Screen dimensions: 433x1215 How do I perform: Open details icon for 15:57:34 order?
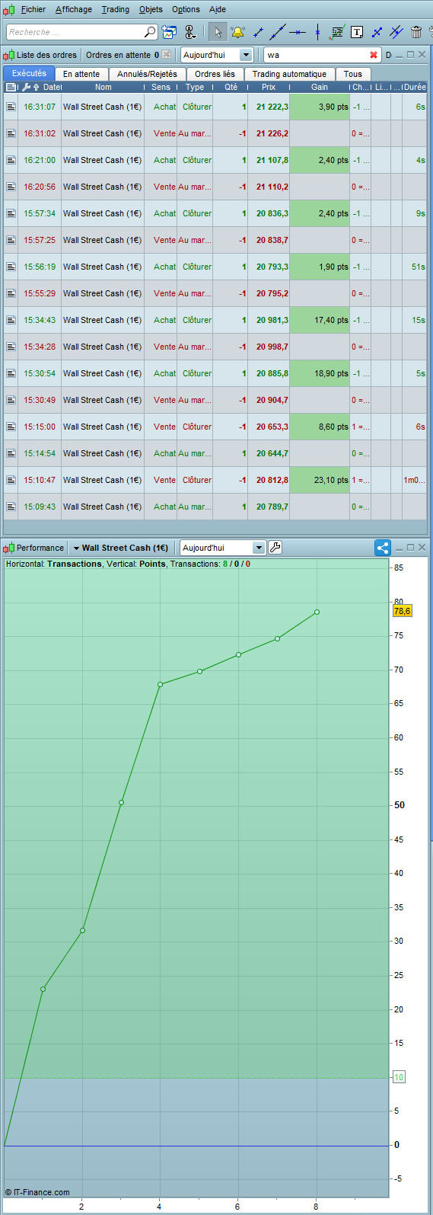[x=11, y=213]
